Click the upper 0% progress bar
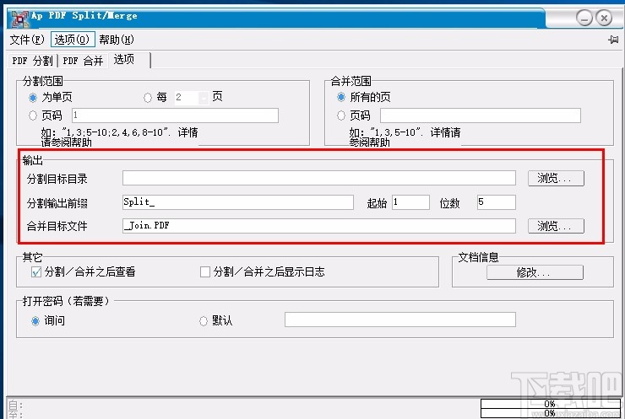The width and height of the screenshot is (625, 419). (550, 404)
